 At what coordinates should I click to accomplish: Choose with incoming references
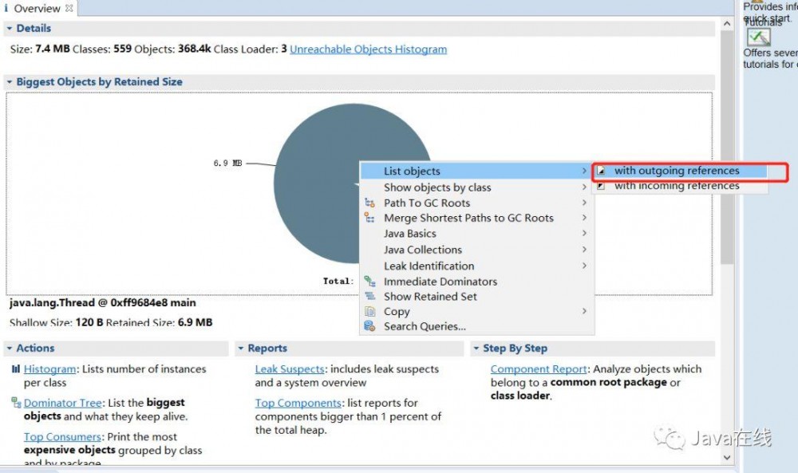[681, 186]
